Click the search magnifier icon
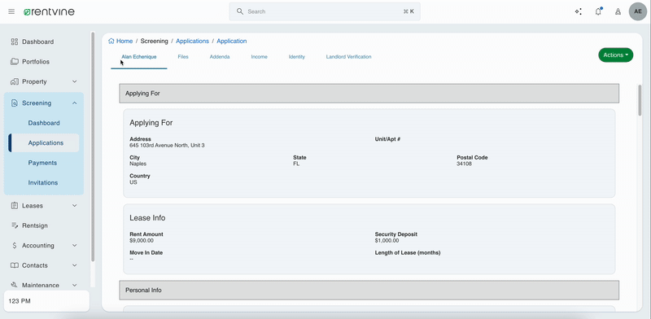This screenshot has height=319, width=651. (x=239, y=11)
